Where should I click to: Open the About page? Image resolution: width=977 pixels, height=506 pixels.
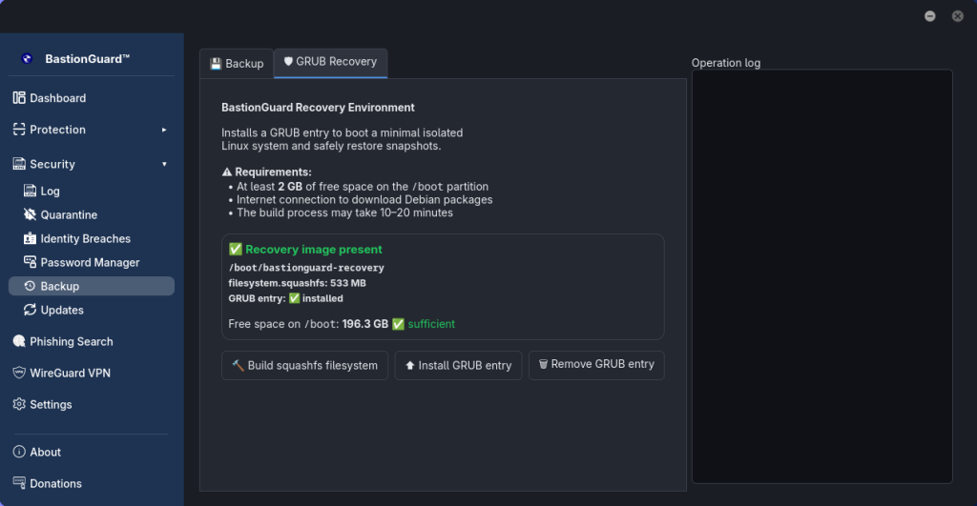point(92,452)
